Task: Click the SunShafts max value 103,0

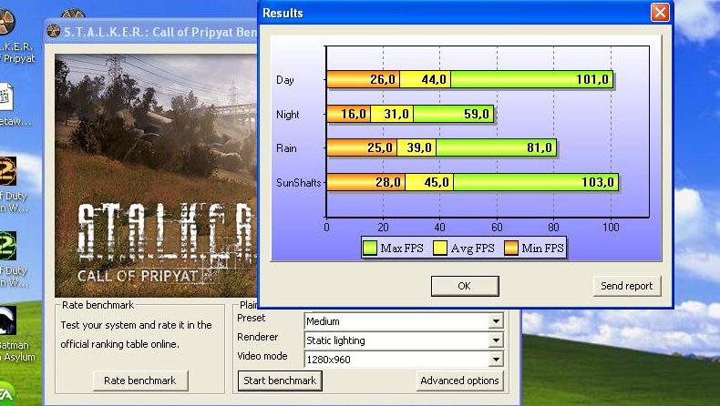Action: [597, 182]
